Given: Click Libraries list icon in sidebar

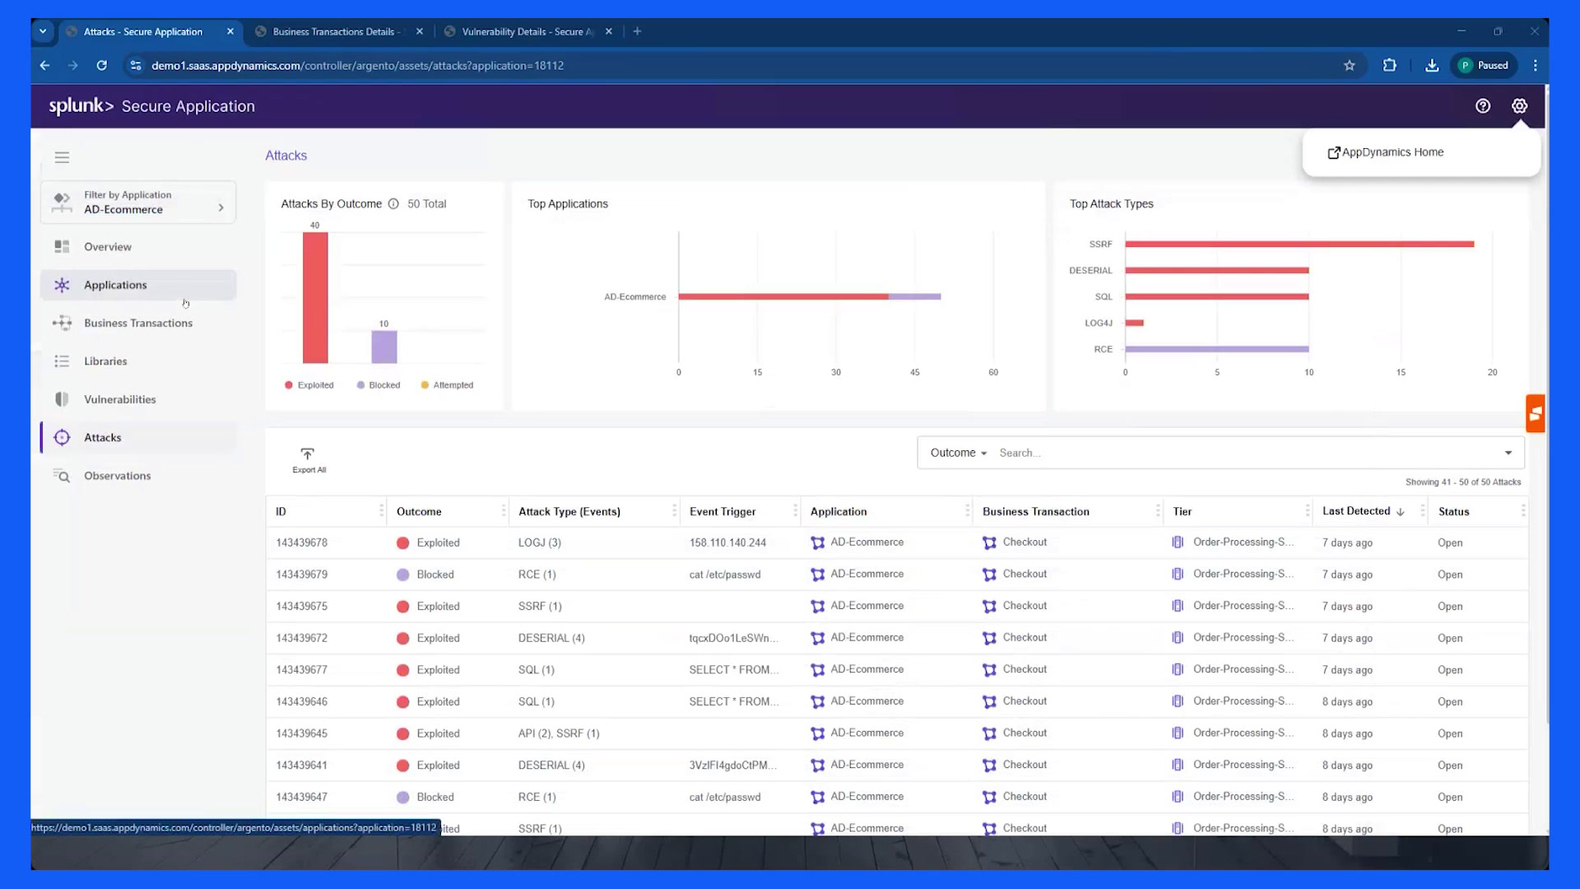Looking at the screenshot, I should [62, 361].
